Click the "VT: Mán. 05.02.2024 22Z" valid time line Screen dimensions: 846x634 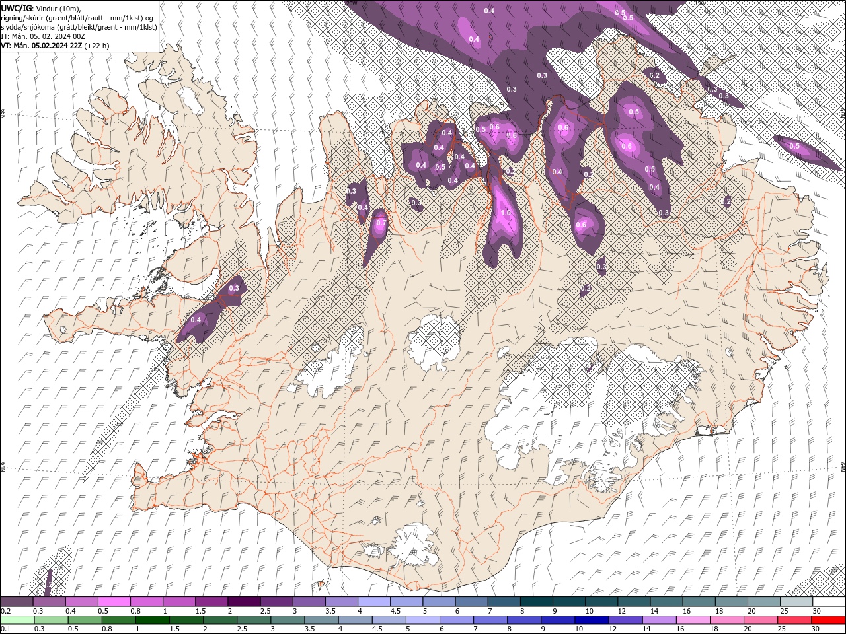tap(56, 46)
